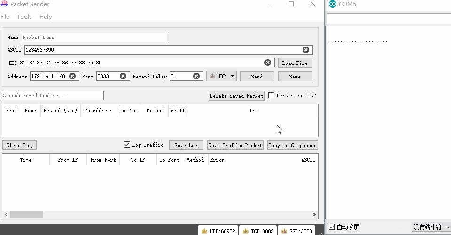Open the Tools menu

[x=24, y=16]
